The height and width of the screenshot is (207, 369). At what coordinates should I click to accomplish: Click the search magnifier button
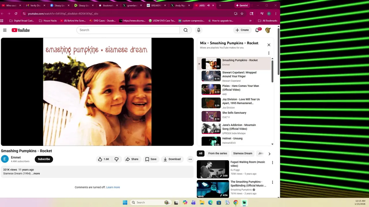click(x=186, y=30)
